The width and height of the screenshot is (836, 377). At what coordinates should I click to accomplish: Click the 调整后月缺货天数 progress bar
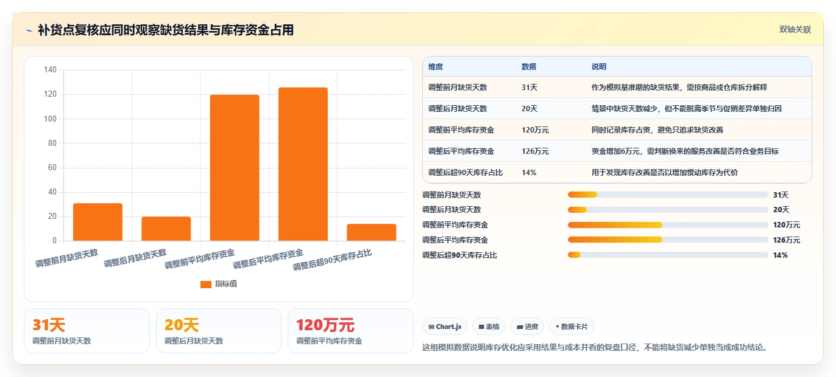click(x=668, y=210)
